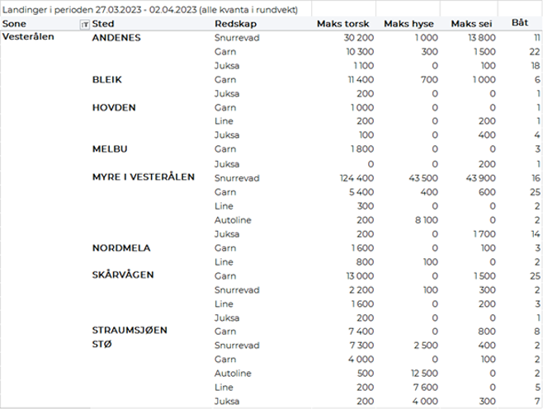Select the HOVDEN location label
Screen dimensions: 543x409
pyautogui.click(x=114, y=108)
